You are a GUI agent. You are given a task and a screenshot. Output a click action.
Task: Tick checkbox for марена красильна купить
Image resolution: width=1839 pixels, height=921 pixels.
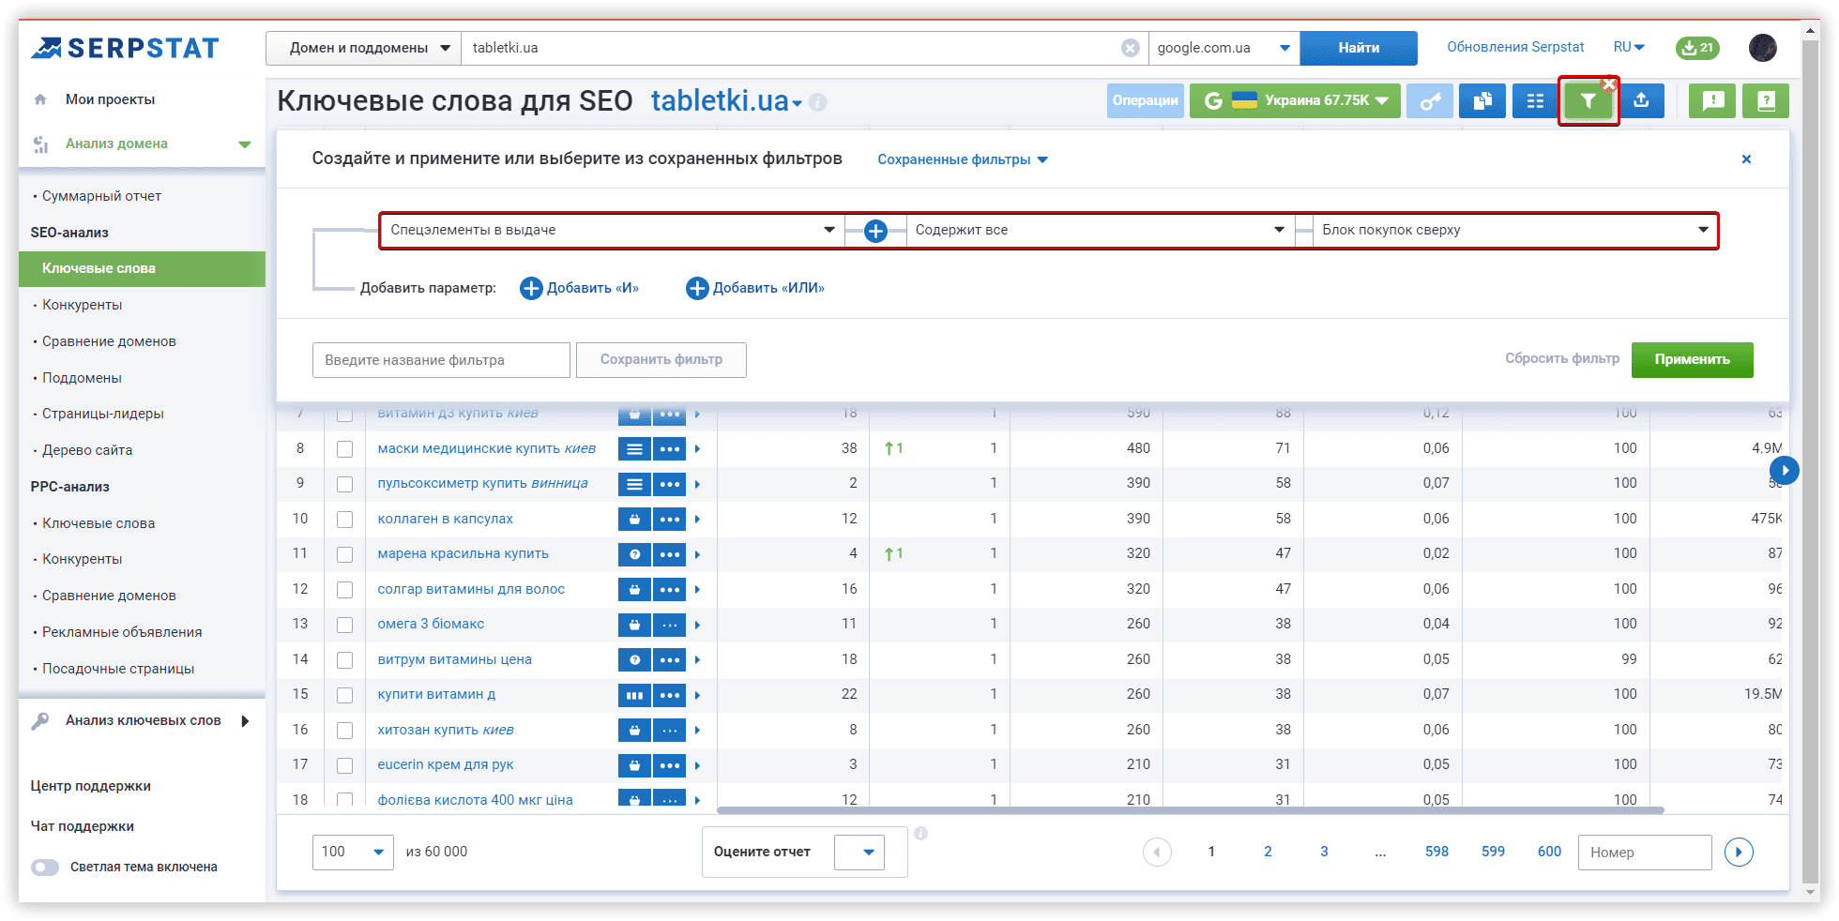click(345, 554)
